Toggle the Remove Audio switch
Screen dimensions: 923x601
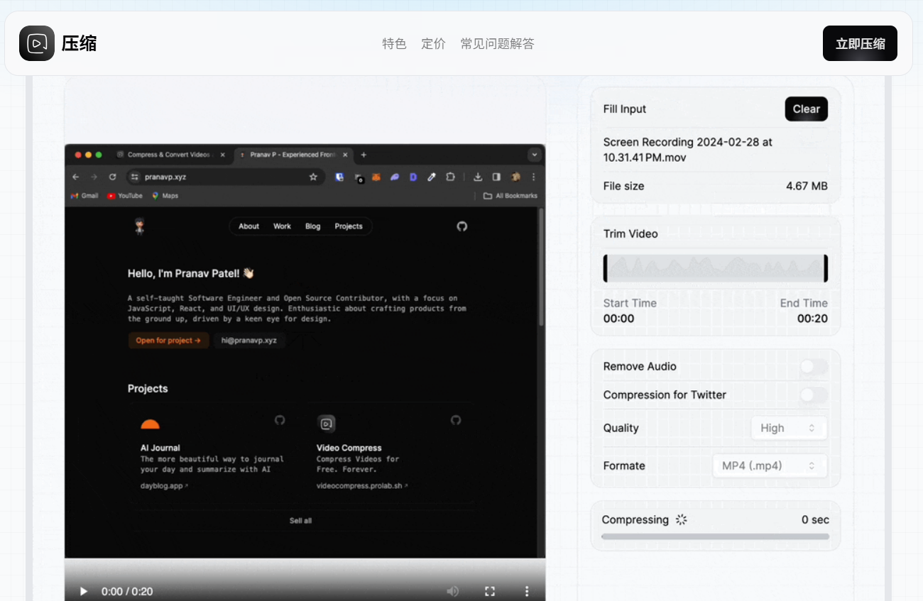[814, 367]
